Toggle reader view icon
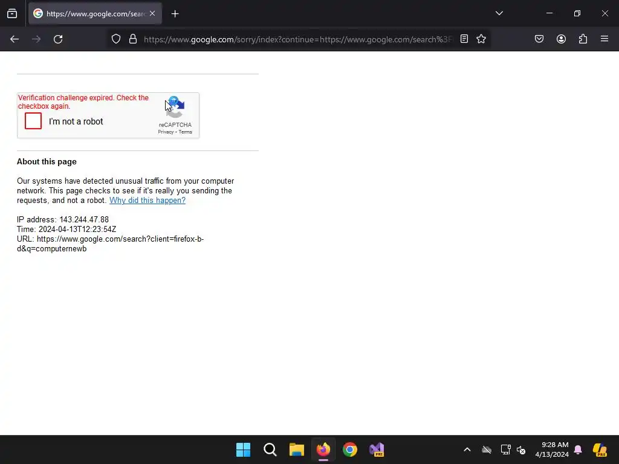The width and height of the screenshot is (619, 464). (464, 39)
